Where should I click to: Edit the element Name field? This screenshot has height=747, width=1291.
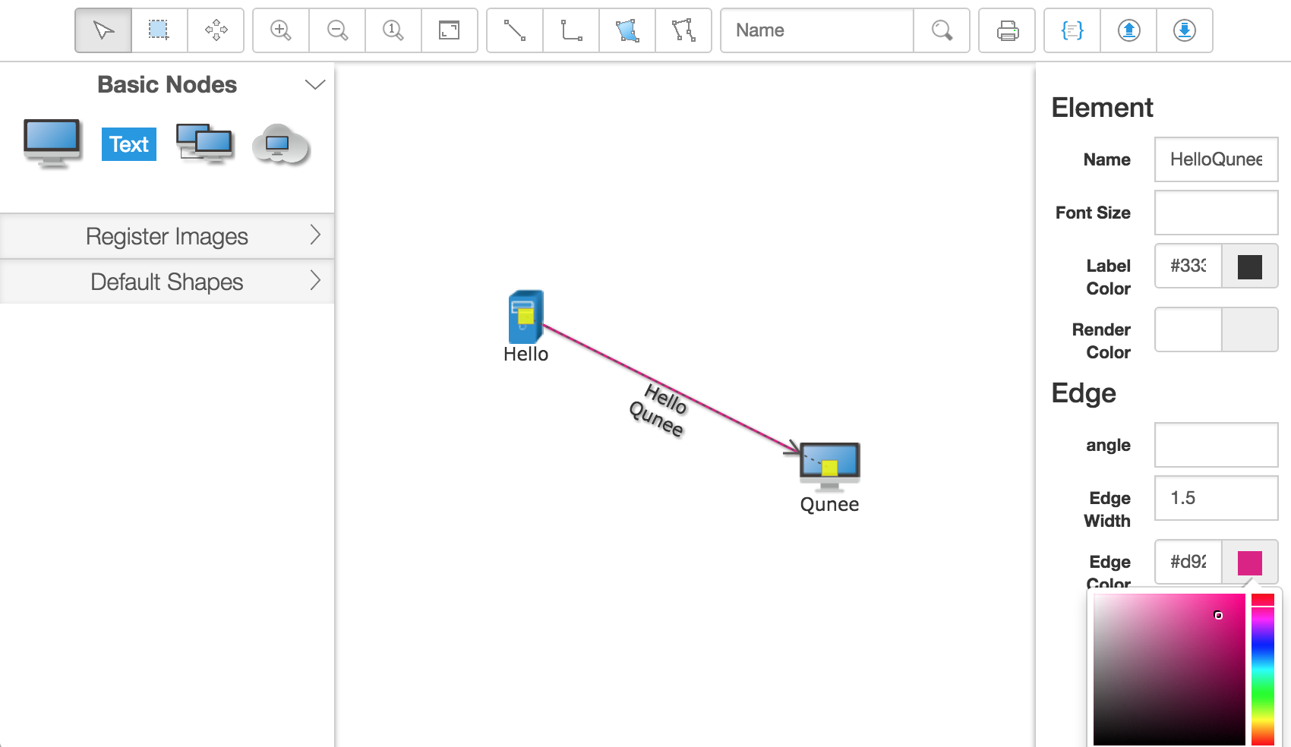tap(1216, 159)
